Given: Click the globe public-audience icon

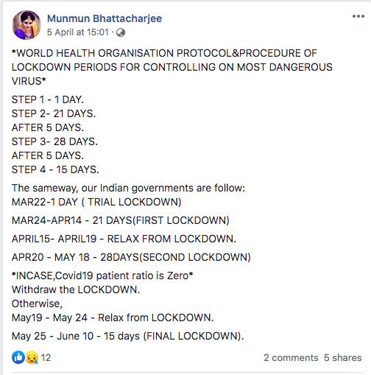Looking at the screenshot, I should coord(121,32).
